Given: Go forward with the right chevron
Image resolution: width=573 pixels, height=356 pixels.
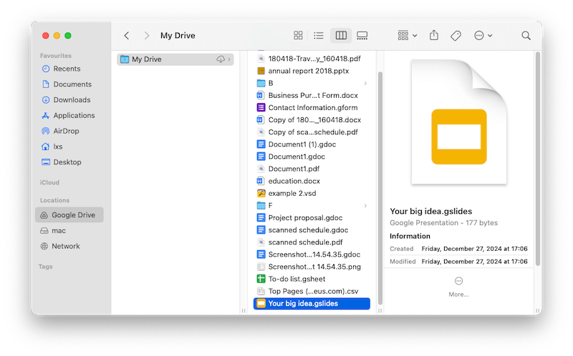Looking at the screenshot, I should 147,35.
